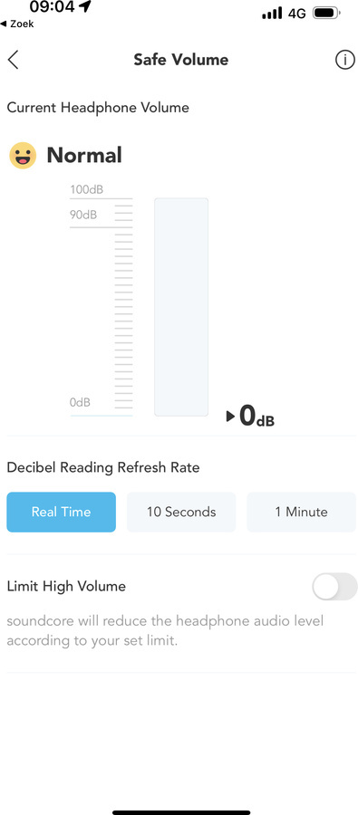Viewport: 358px width, 815px height.
Task: Select the Real Time refresh rate
Action: click(62, 512)
